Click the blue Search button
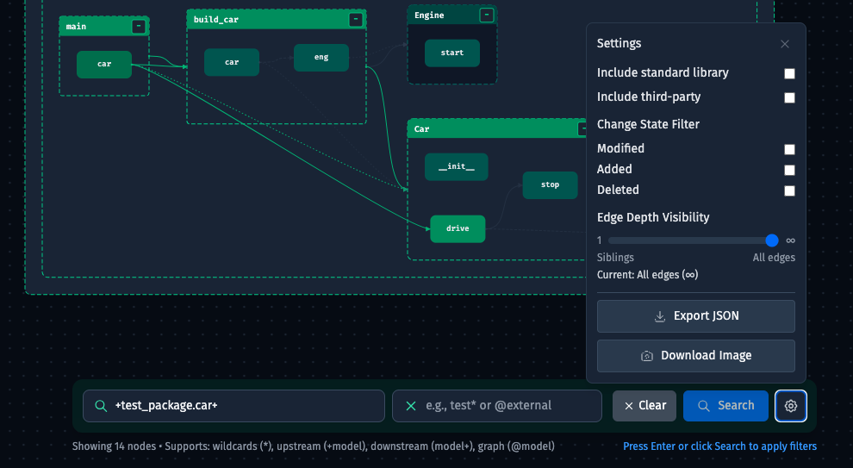The width and height of the screenshot is (853, 468). tap(725, 406)
